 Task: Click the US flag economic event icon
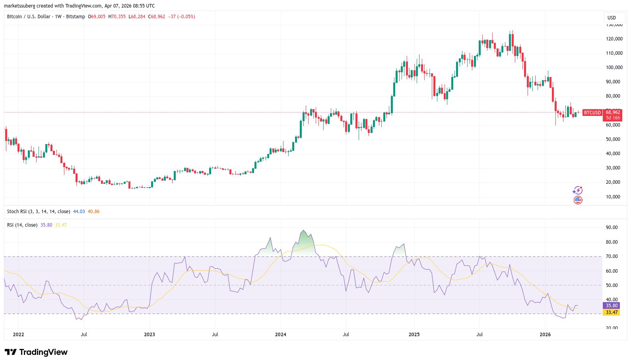click(578, 200)
